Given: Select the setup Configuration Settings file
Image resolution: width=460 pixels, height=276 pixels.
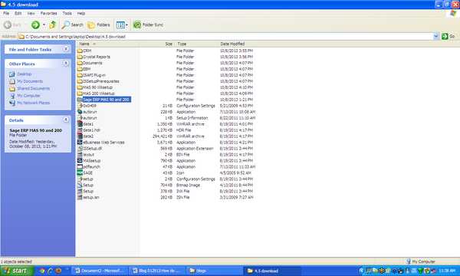Looking at the screenshot, I should [x=85, y=179].
